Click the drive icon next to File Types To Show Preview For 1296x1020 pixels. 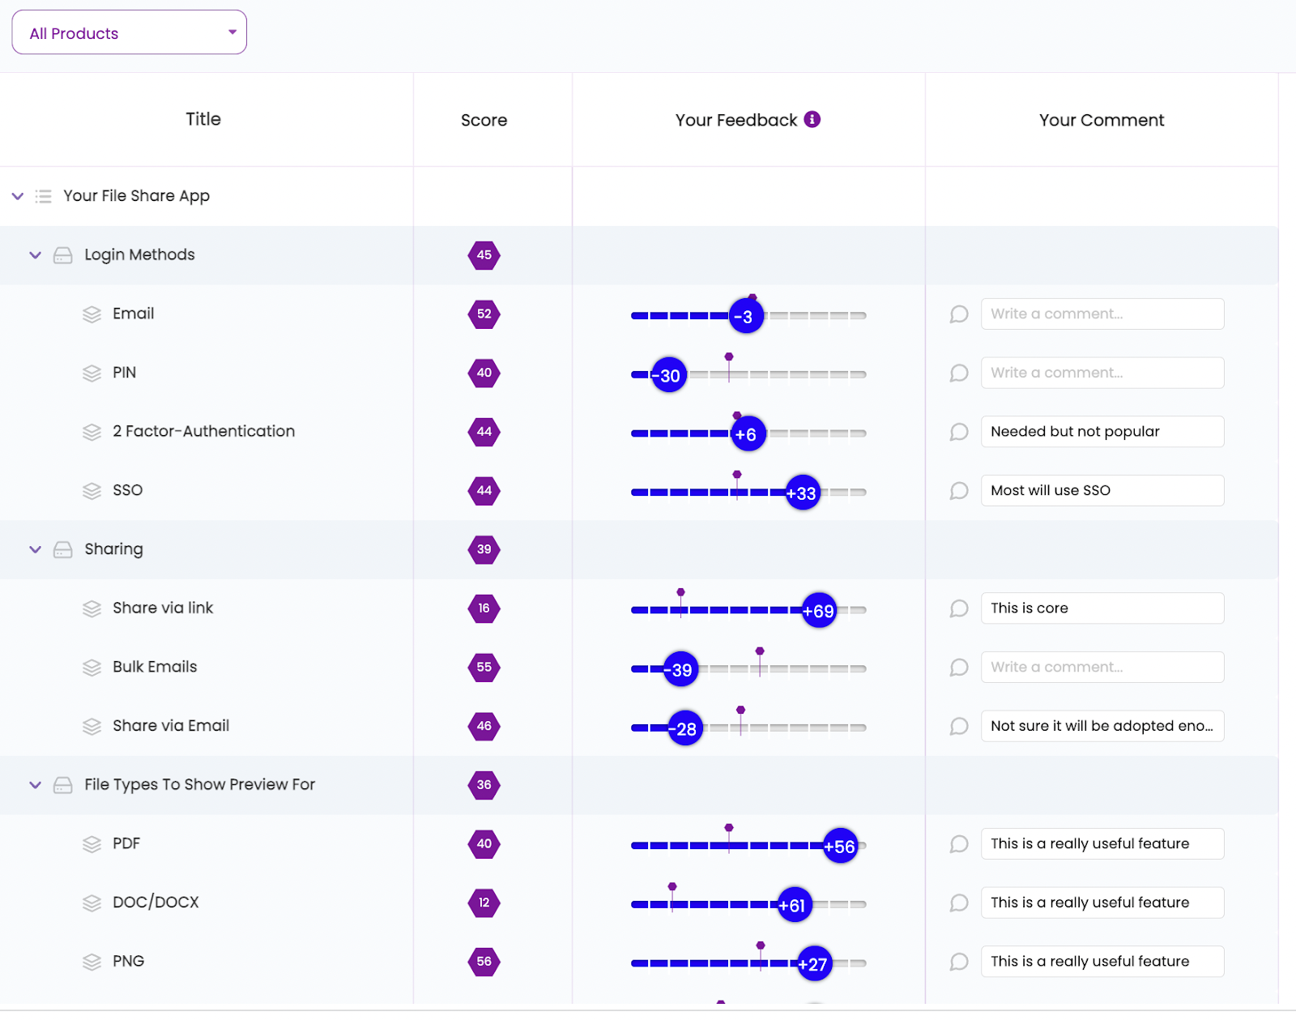coord(62,785)
